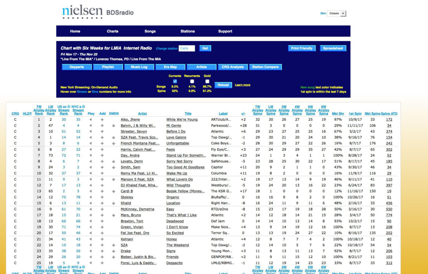
Task: Add While We're Young using plus icon
Action: pyautogui.click(x=102, y=119)
